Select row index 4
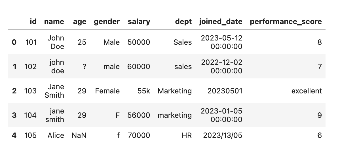The image size is (338, 154). [x=14, y=135]
